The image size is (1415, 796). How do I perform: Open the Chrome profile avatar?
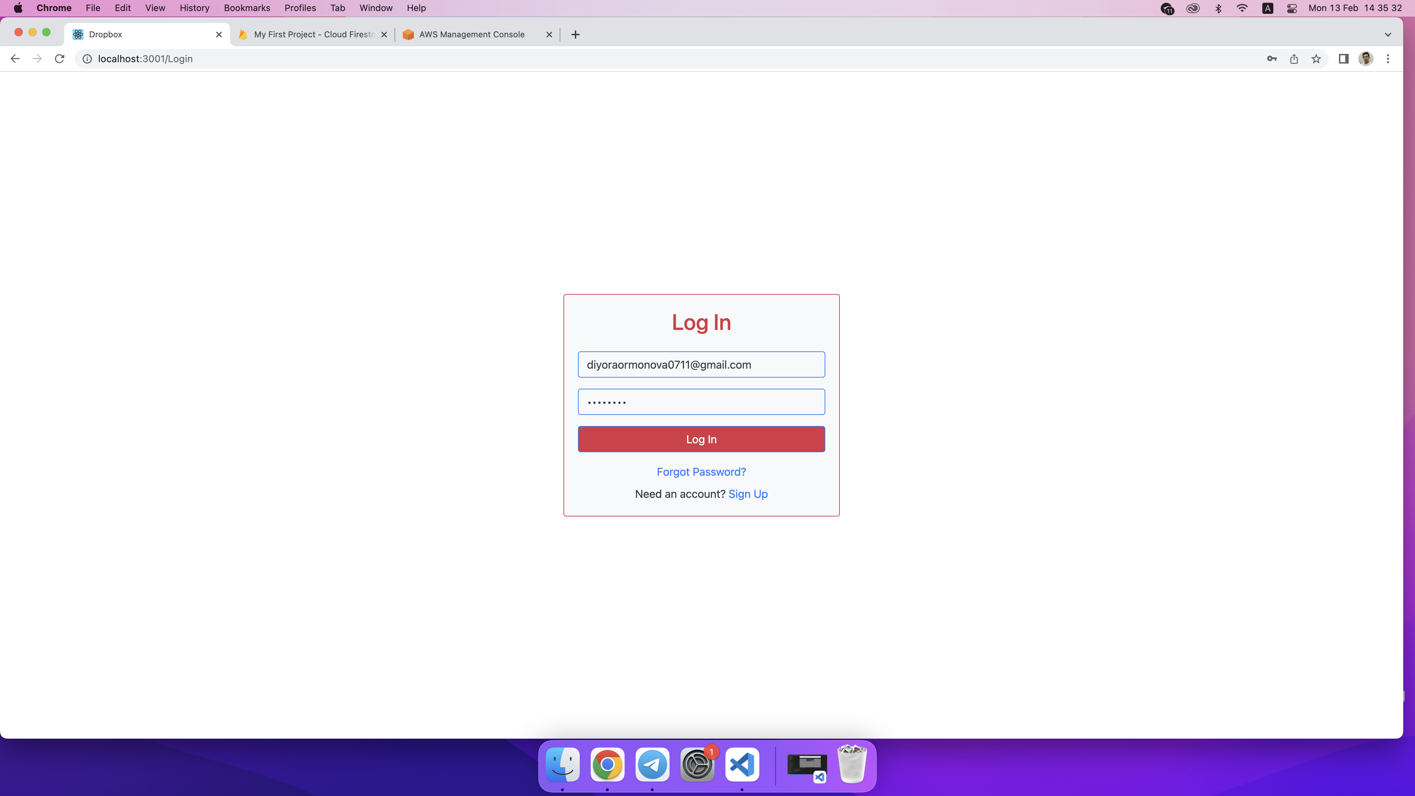pos(1366,59)
